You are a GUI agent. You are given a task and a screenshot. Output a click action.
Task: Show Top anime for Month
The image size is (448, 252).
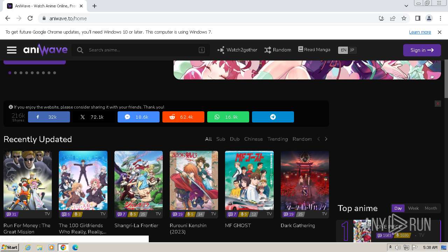pos(431,208)
